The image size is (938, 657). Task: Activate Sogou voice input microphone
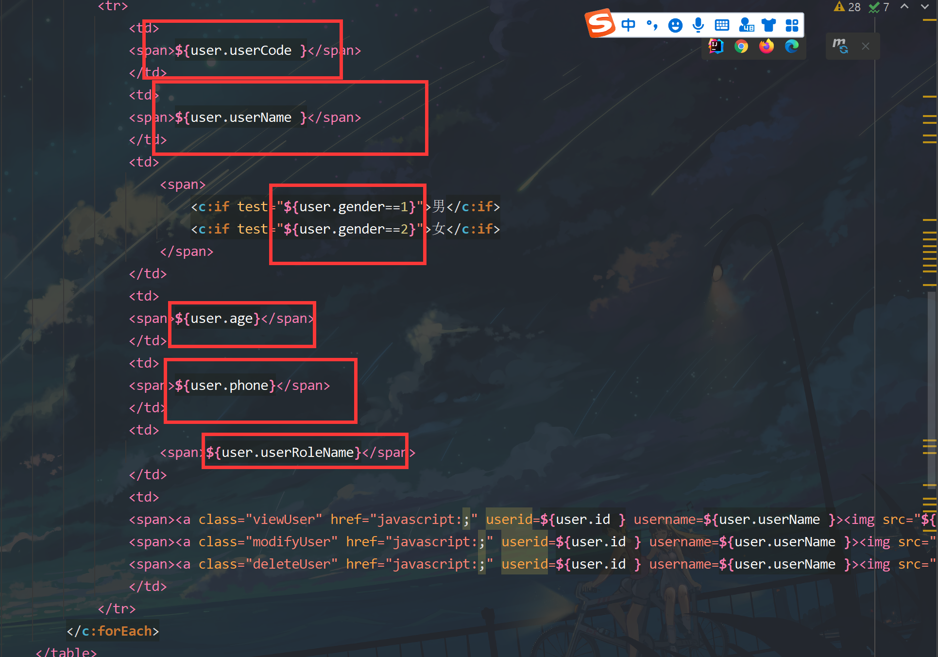point(698,25)
